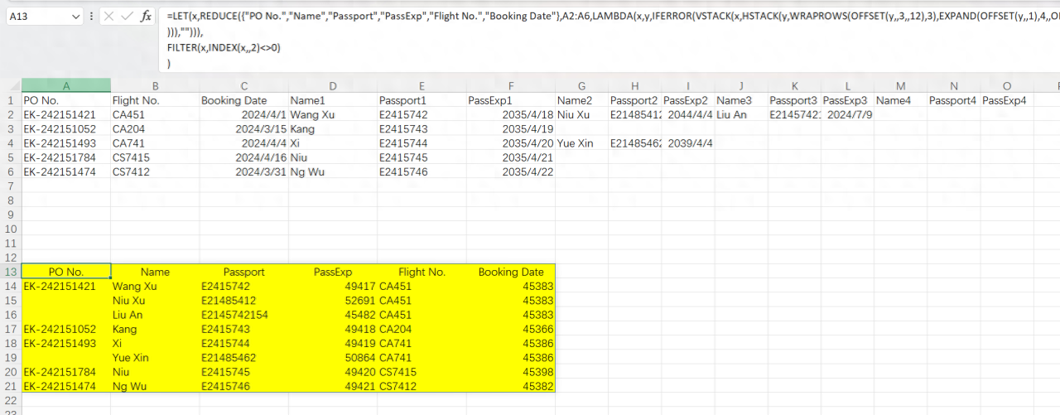
Task: Select row 1 header
Action: (10, 100)
